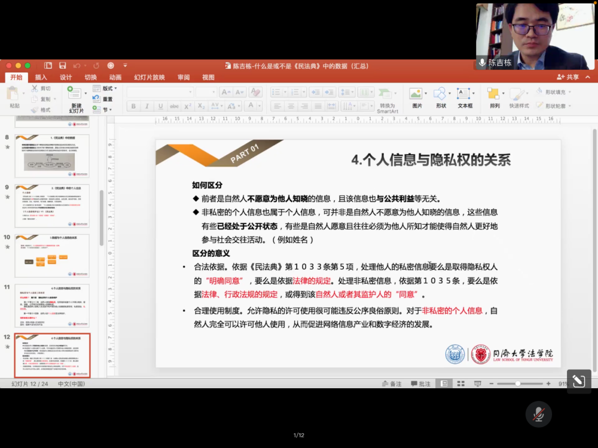Click the Share (共享) button
The height and width of the screenshot is (448, 598).
click(x=568, y=77)
